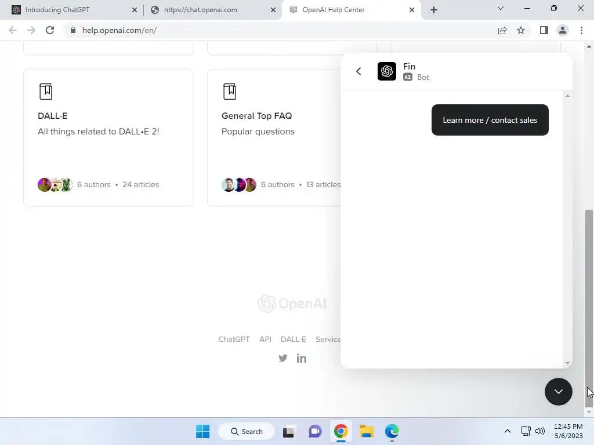This screenshot has height=445, width=594.
Task: Close the Introducing ChatGPT tab
Action: pyautogui.click(x=135, y=10)
